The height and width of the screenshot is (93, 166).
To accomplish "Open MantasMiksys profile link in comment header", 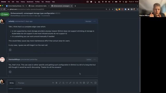I will click(x=14, y=59).
